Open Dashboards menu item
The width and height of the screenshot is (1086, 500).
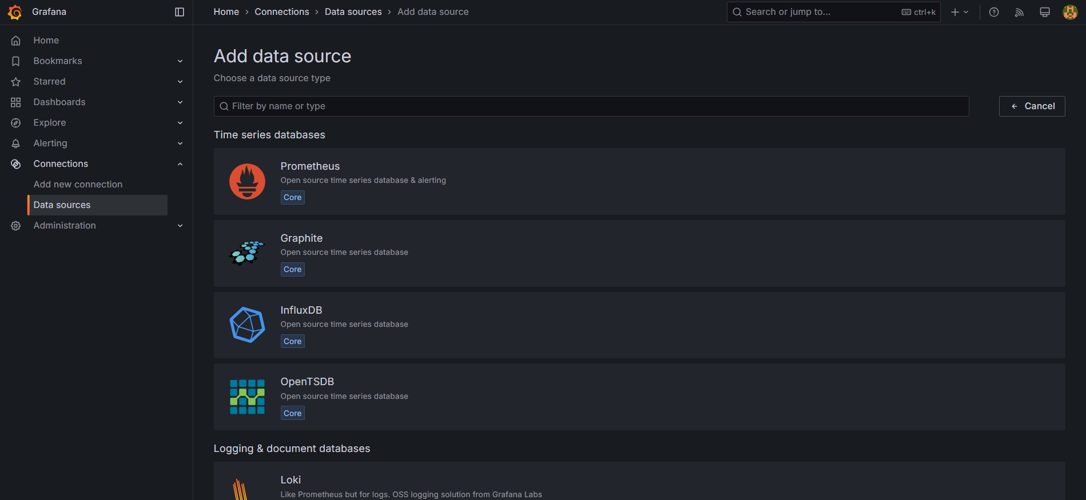[x=59, y=102]
